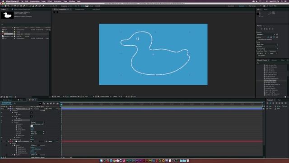The height and width of the screenshot is (163, 289).
Task: Click the Toggle Switches / Modes button
Action: tap(37, 157)
